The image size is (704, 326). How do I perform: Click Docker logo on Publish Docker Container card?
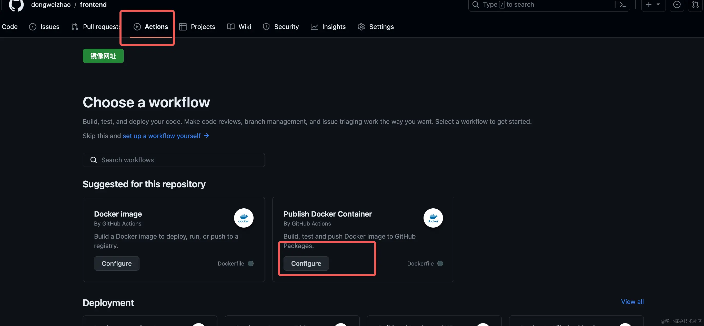(433, 218)
